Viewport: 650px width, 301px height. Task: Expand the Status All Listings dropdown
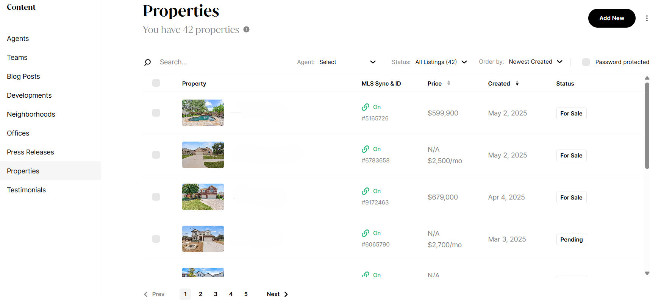(x=441, y=62)
